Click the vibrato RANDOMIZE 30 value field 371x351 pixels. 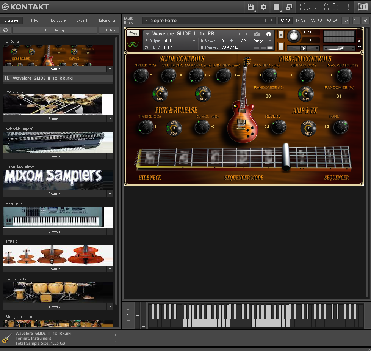pos(268,96)
